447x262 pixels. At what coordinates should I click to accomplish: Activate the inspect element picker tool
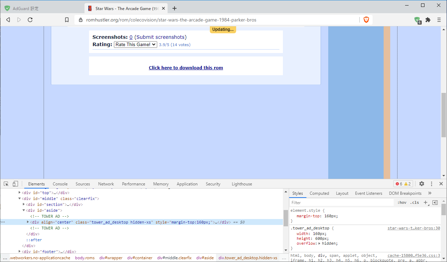point(6,184)
